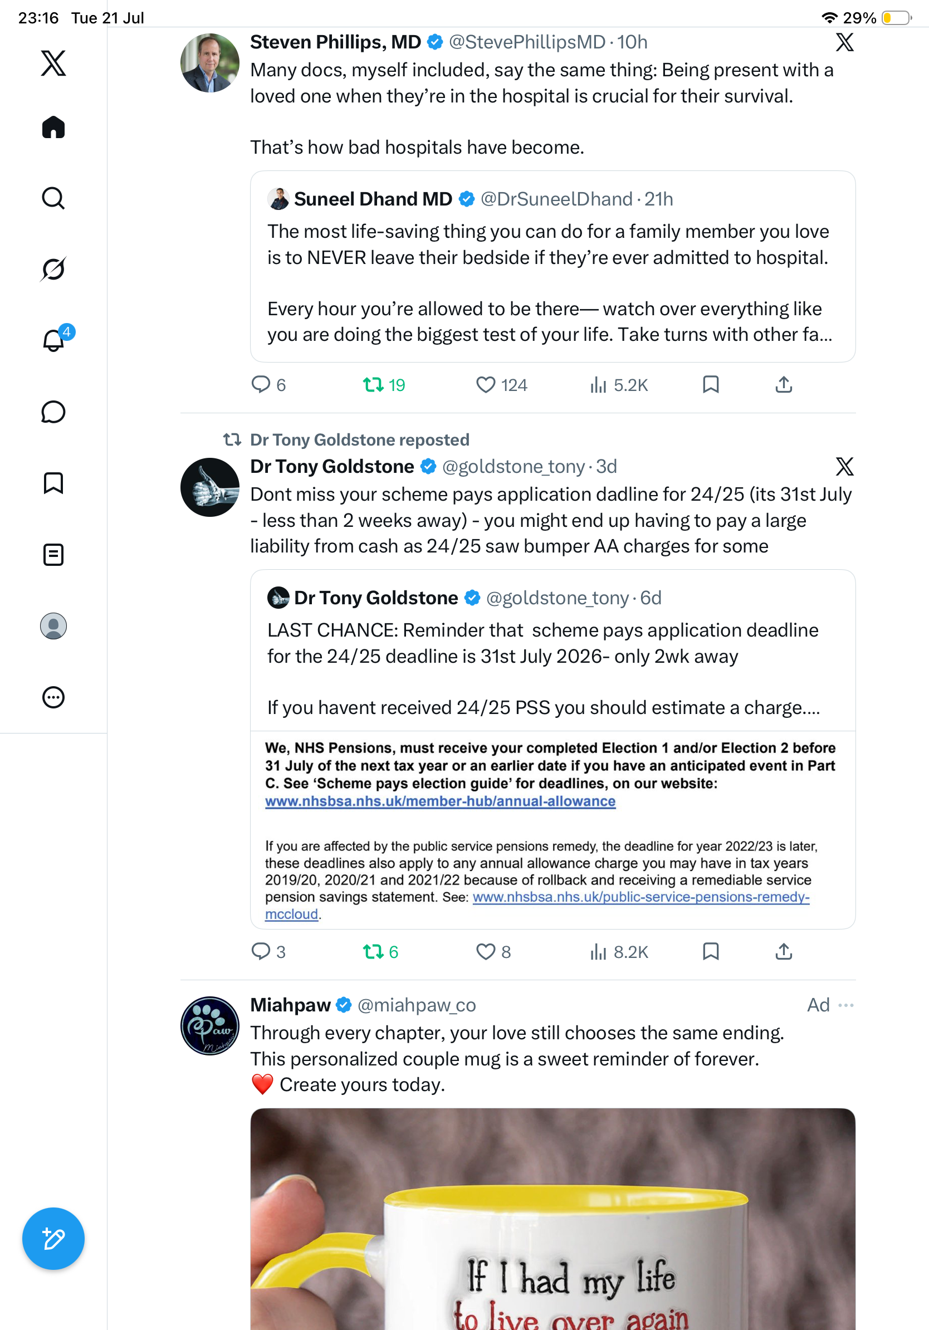View analytics for the 8.2K views post

pos(619,951)
